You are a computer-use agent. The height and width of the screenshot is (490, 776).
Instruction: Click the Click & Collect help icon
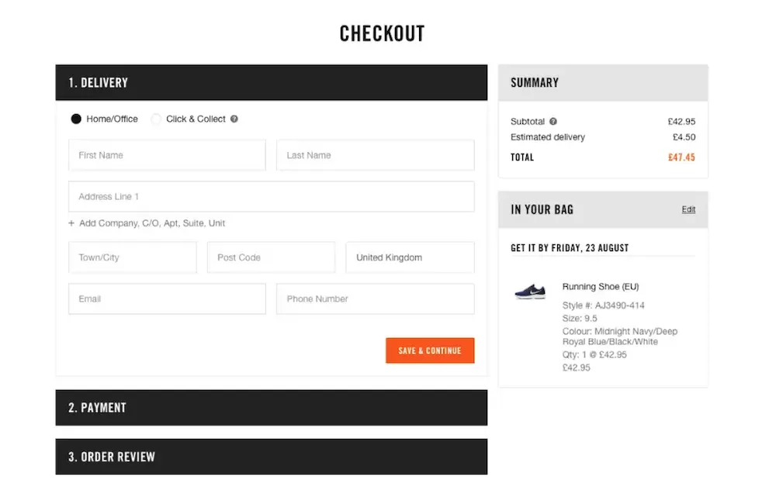(234, 119)
